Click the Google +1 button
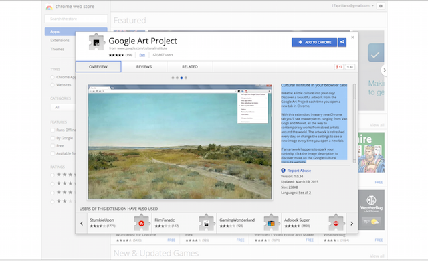Viewport: 428px width, 261px height. 339,67
